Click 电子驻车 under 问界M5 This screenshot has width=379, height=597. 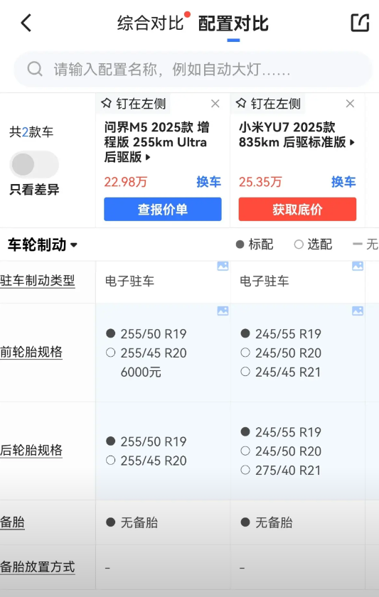coord(129,281)
